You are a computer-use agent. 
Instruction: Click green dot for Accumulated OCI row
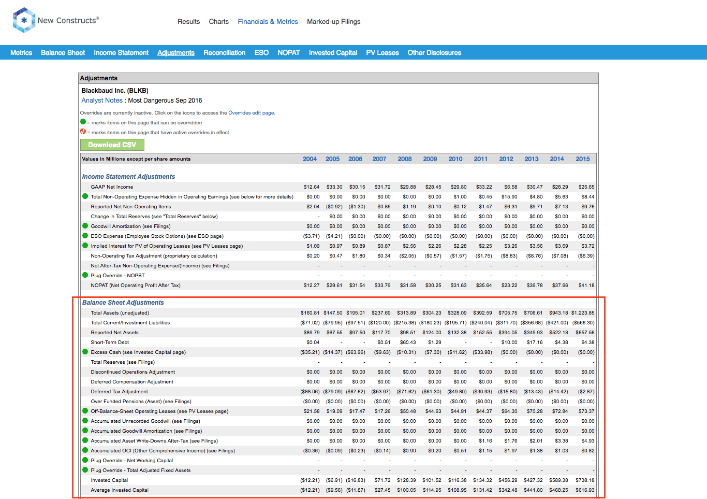(85, 450)
